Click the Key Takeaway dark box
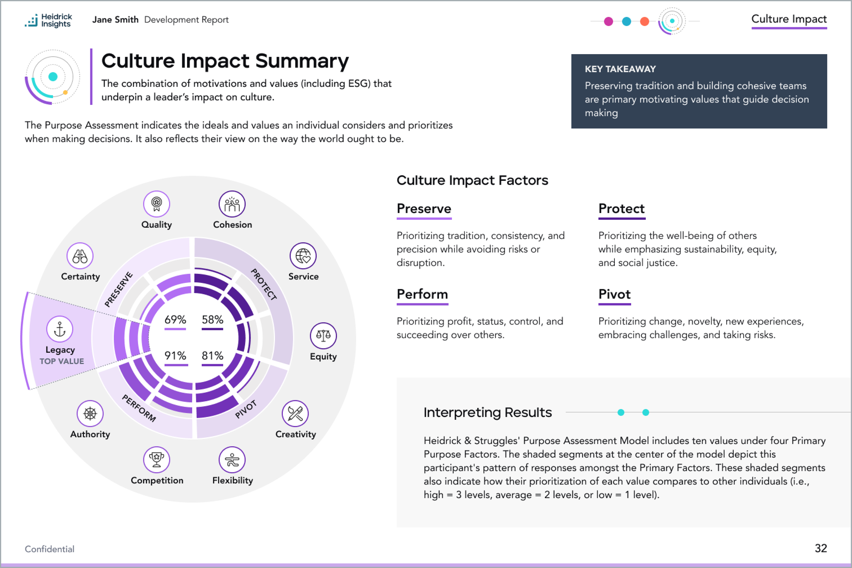 point(699,91)
